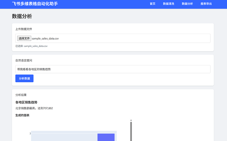Screen dimensions: 227x141
Task: Open the 数据清洗 page
Action: pyautogui.click(x=168, y=4)
